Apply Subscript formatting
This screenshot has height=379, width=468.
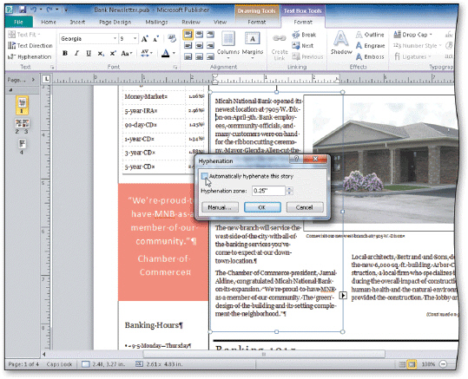tap(101, 54)
